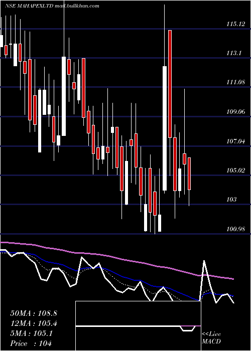
Task: Click the 113.1 price axis label
Action: (234, 53)
